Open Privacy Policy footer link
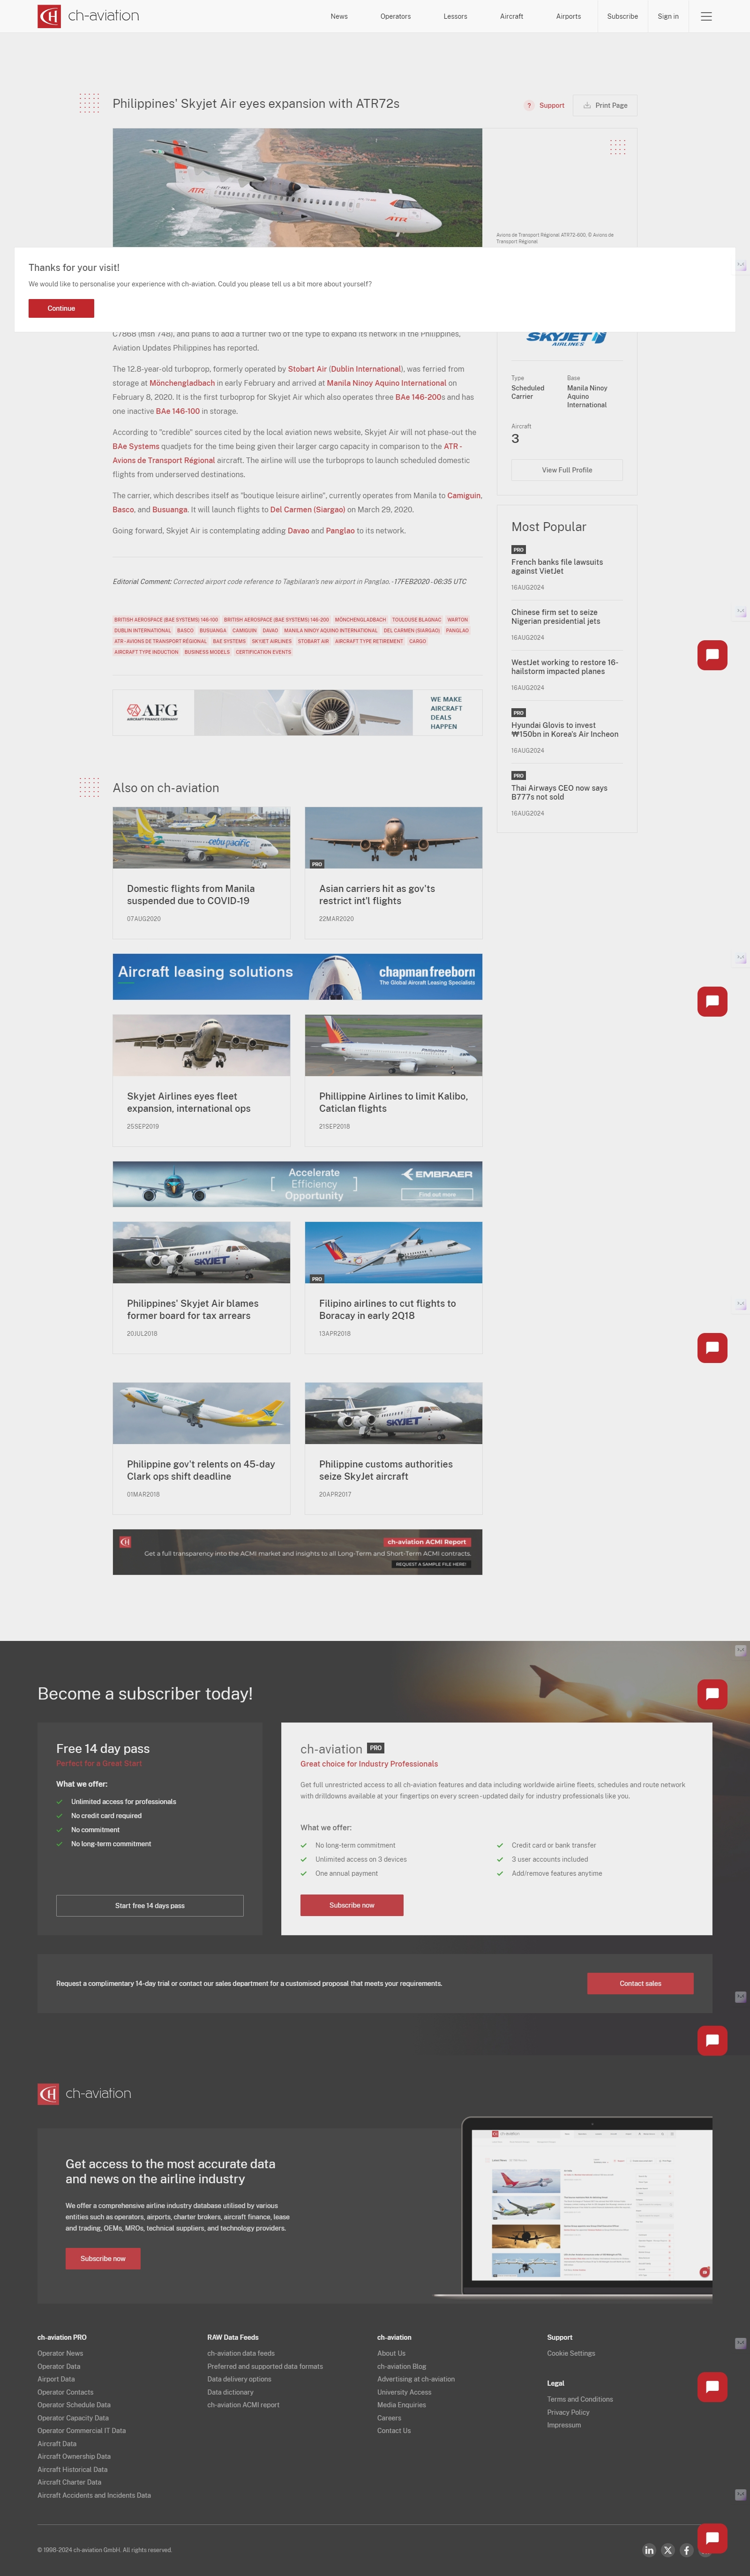Image resolution: width=750 pixels, height=2576 pixels. pyautogui.click(x=568, y=2412)
